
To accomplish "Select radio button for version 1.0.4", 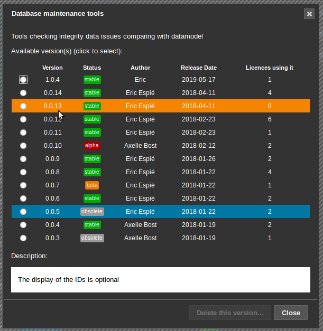I will 23,80.
